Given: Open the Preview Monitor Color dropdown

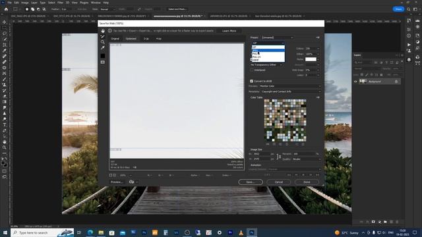Looking at the screenshot, I should tap(290, 86).
